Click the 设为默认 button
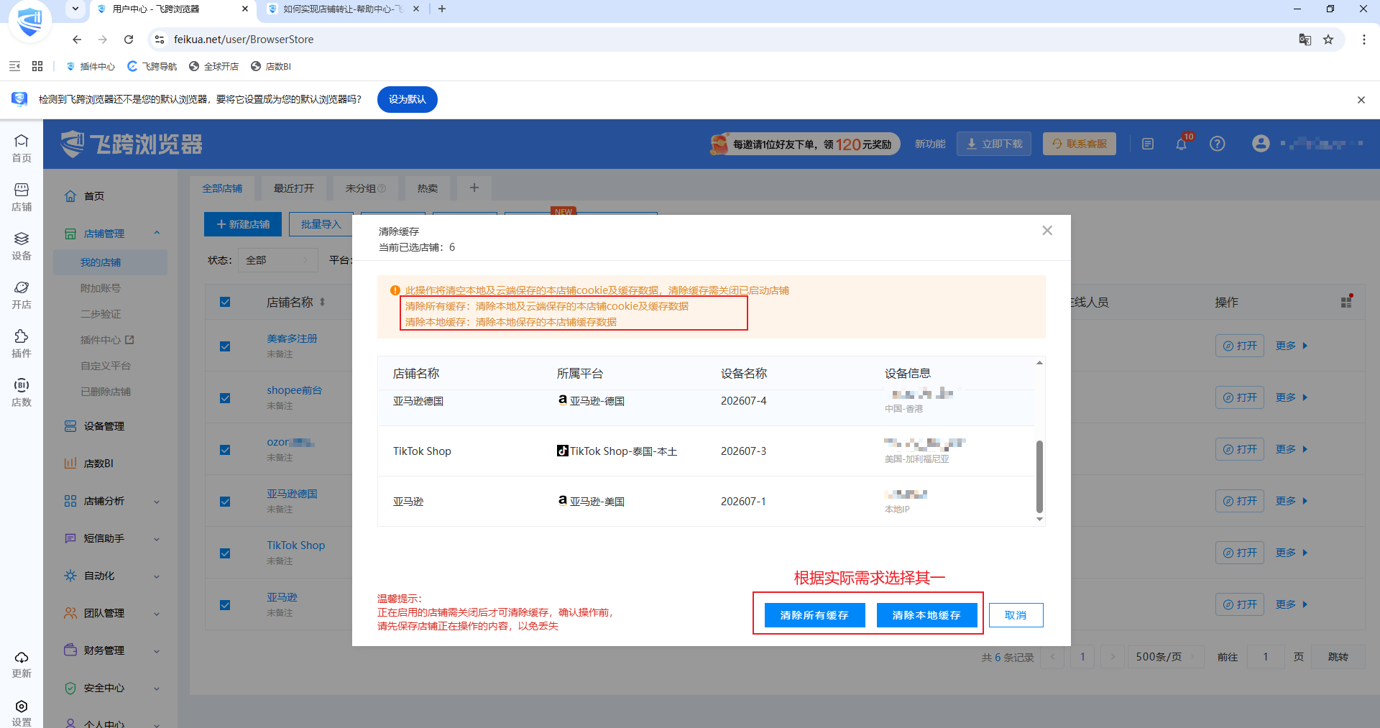Image resolution: width=1380 pixels, height=728 pixels. [x=408, y=99]
